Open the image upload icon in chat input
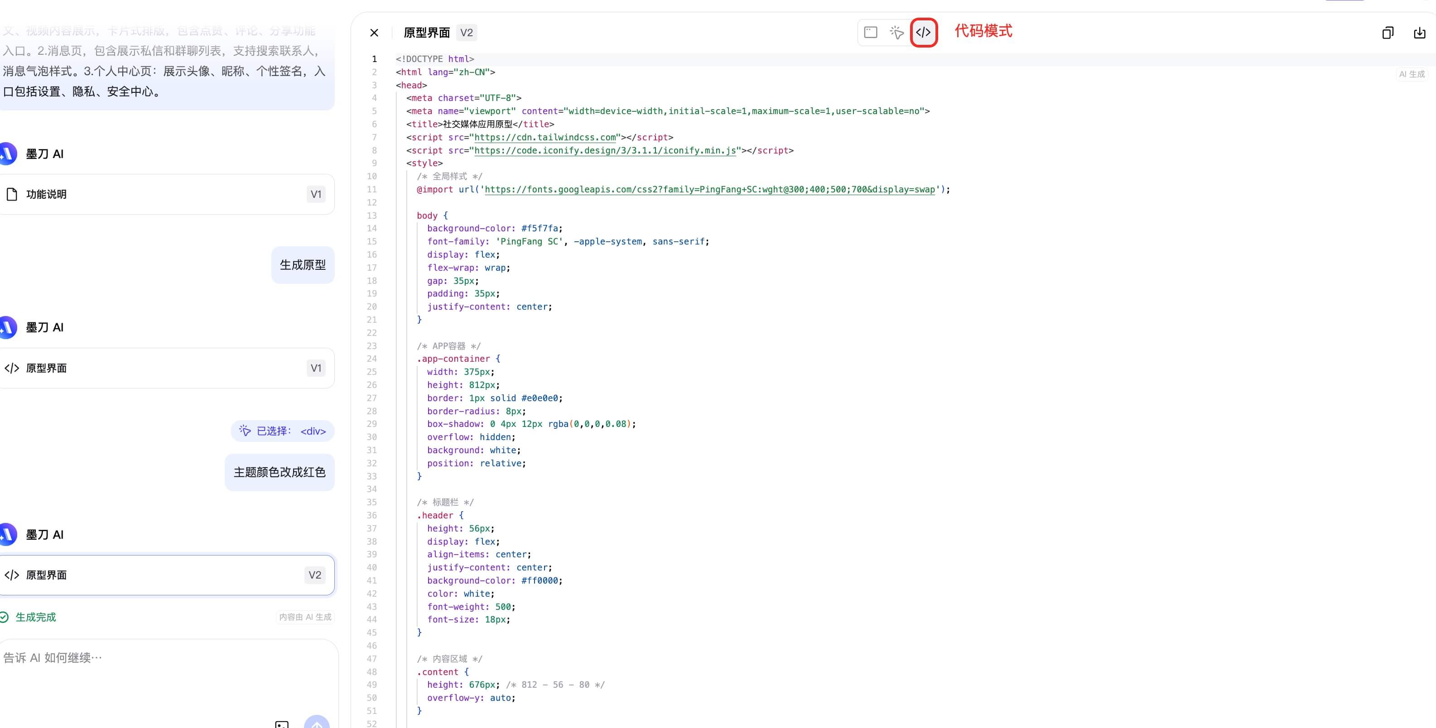The width and height of the screenshot is (1436, 728). point(281,724)
